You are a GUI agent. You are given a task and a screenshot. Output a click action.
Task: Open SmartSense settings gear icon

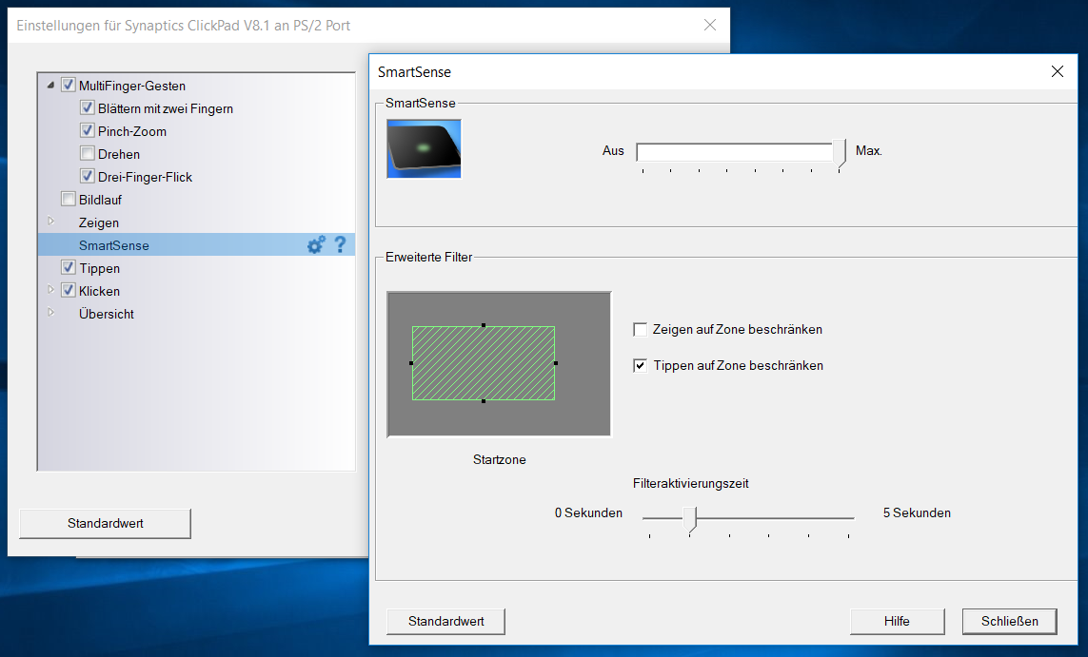tap(316, 245)
